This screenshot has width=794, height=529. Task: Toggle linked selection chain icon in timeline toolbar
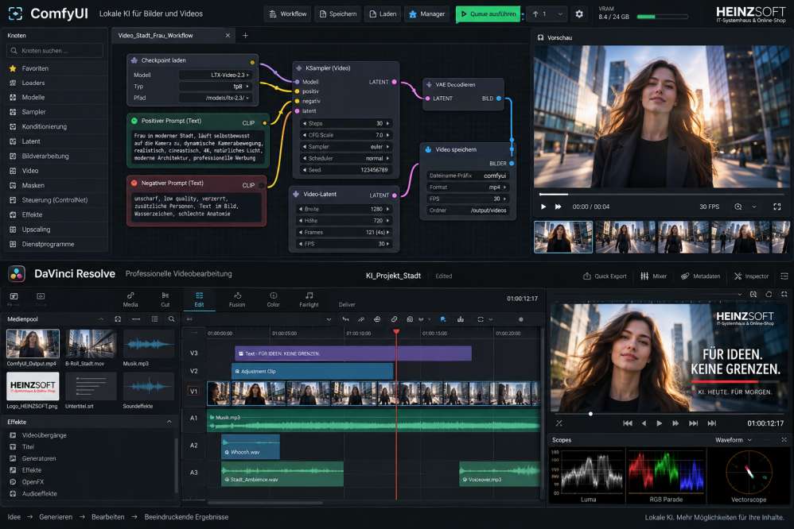[x=394, y=319]
